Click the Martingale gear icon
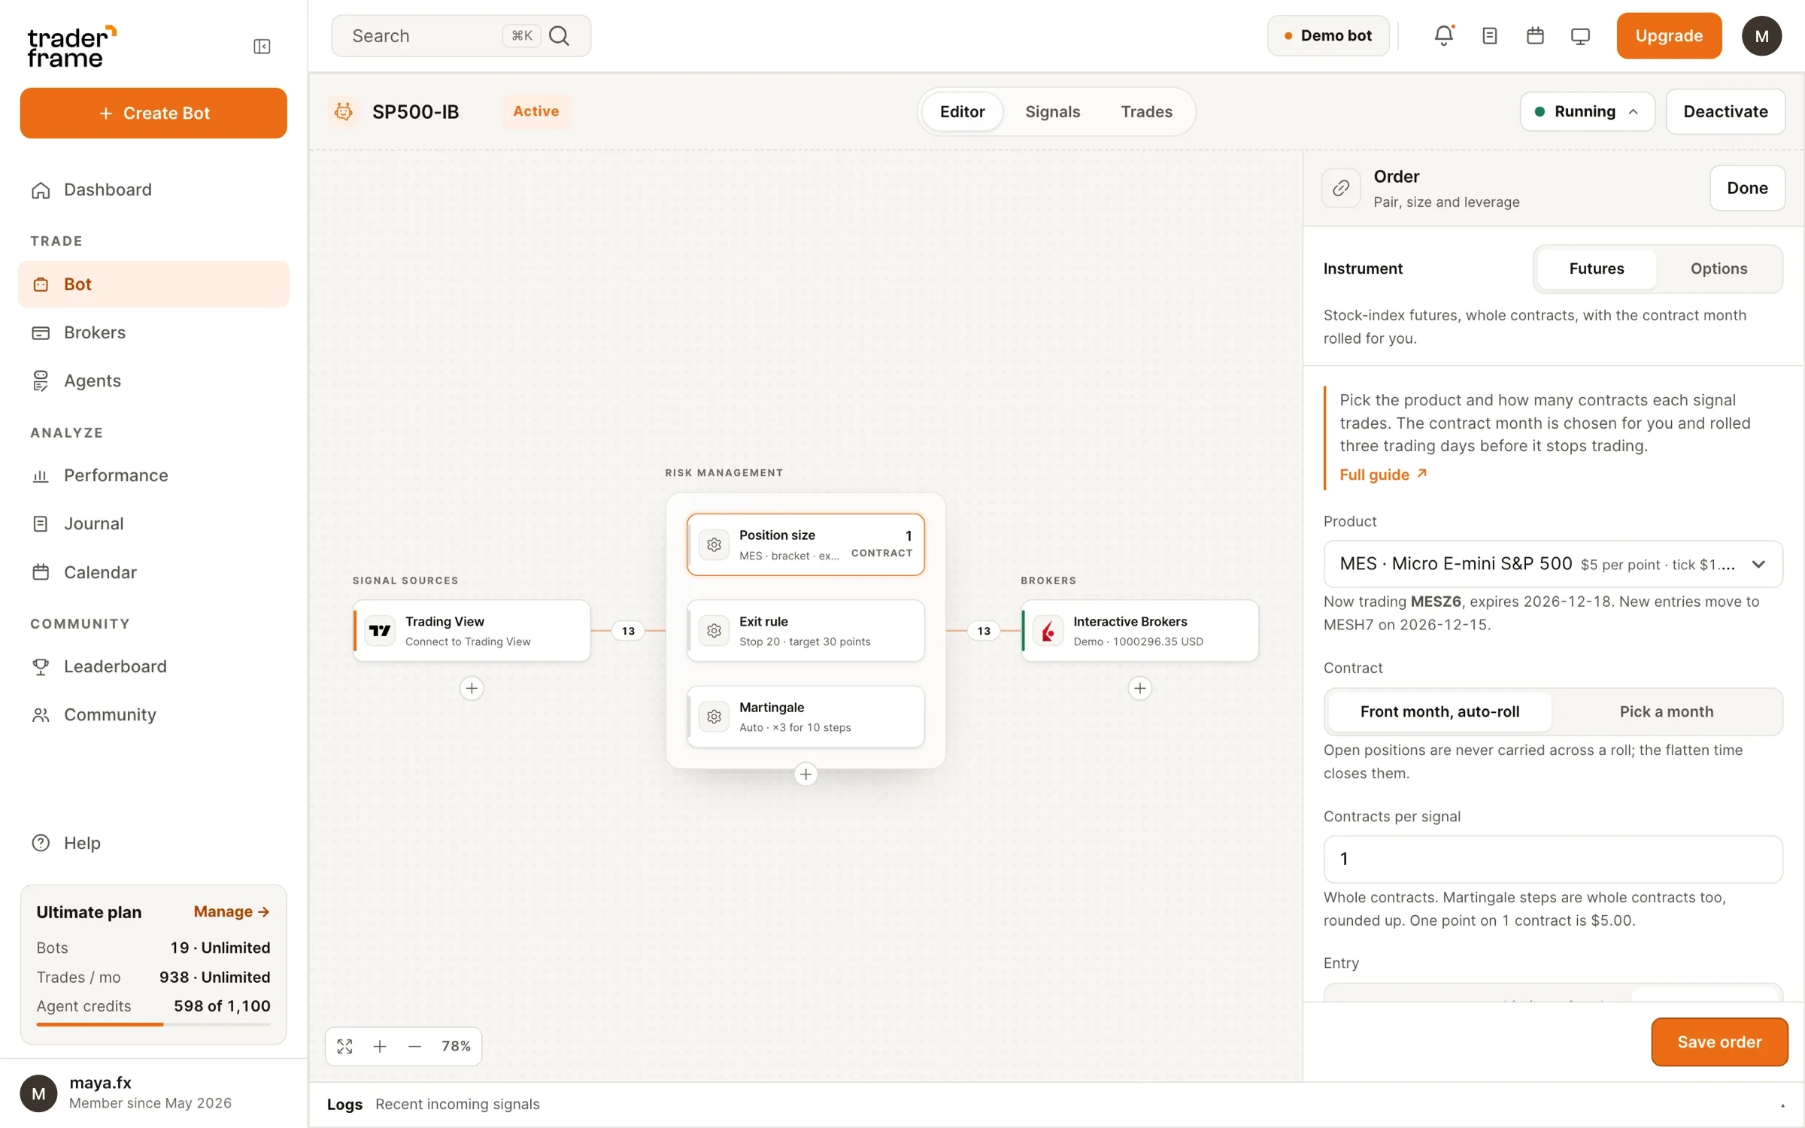Image resolution: width=1805 pixels, height=1128 pixels. pos(714,717)
